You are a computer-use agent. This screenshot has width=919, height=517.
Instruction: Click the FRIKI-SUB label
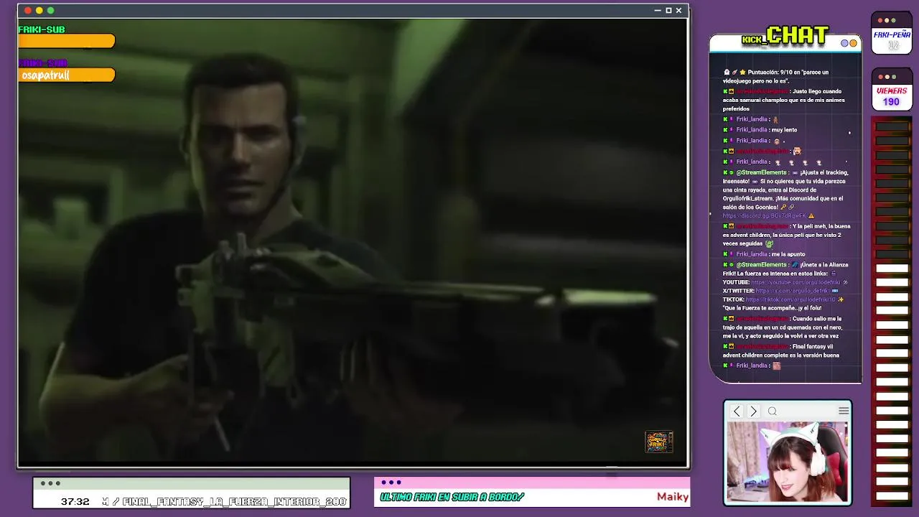(42, 29)
